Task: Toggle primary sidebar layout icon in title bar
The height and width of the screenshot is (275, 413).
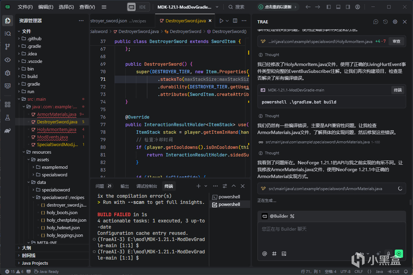Action: tap(329, 7)
